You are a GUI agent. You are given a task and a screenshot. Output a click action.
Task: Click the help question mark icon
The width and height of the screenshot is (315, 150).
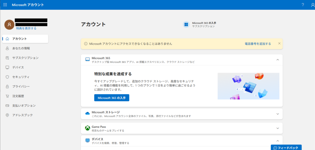303,5
